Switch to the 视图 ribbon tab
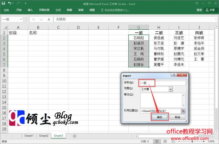This screenshot has width=219, height=144. click(92, 10)
